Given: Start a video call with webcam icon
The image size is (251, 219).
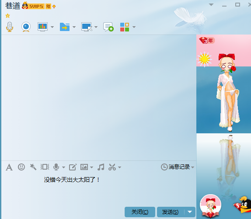Looking at the screenshot, I should pyautogui.click(x=26, y=27).
